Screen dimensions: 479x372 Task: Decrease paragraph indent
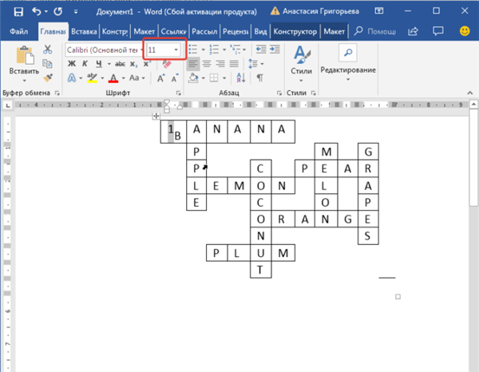(x=260, y=49)
